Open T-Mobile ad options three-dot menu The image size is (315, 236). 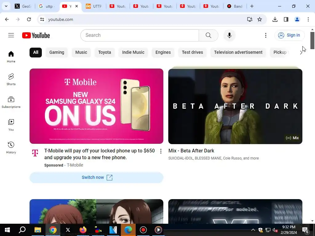[x=161, y=151]
